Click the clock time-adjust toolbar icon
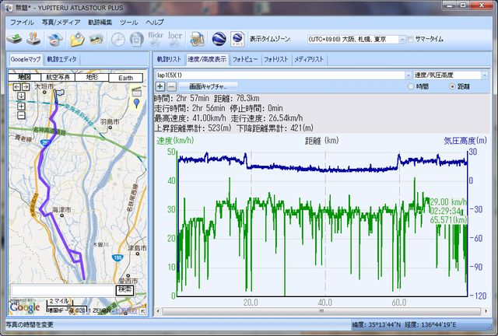Viewport: 498px width, 336px height. point(117,40)
